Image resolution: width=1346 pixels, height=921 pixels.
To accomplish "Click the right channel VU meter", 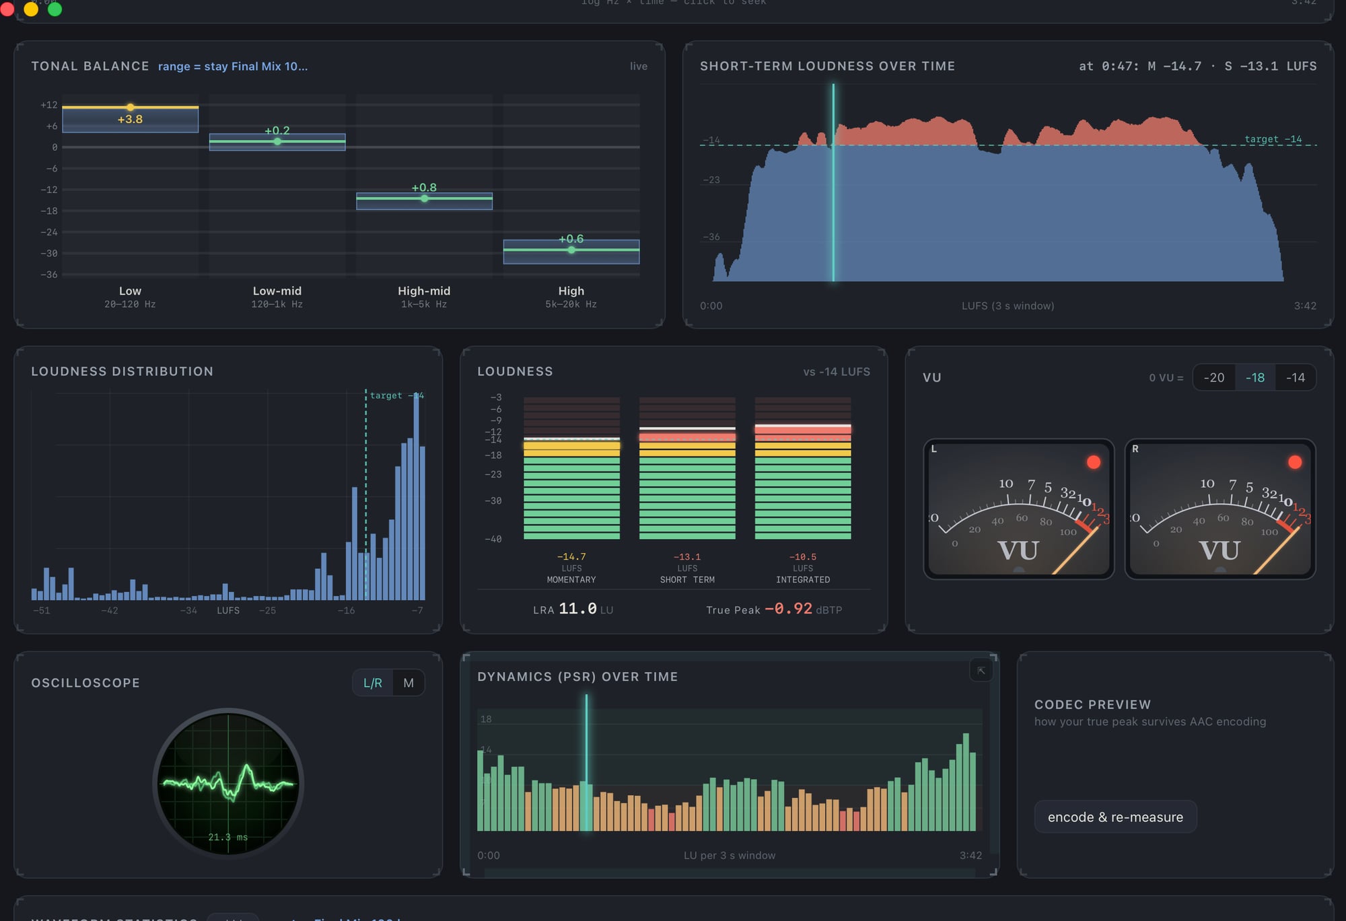I will (1220, 509).
